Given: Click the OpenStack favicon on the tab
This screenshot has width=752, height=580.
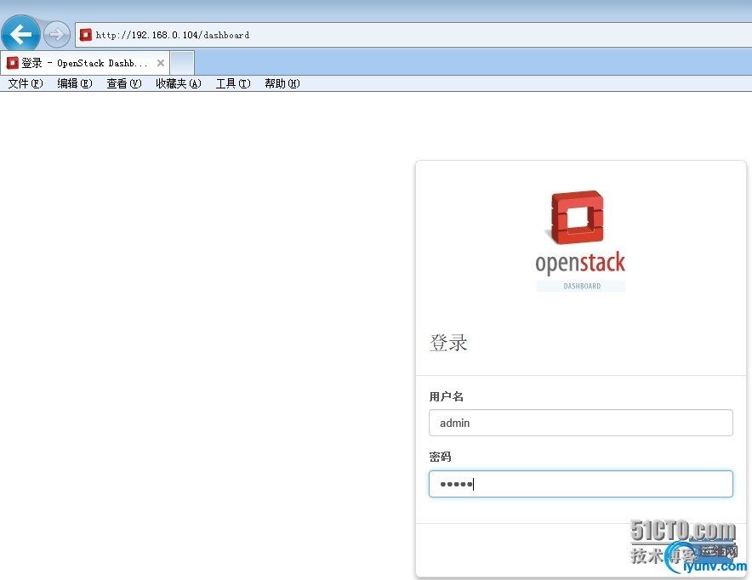Looking at the screenshot, I should (x=13, y=63).
